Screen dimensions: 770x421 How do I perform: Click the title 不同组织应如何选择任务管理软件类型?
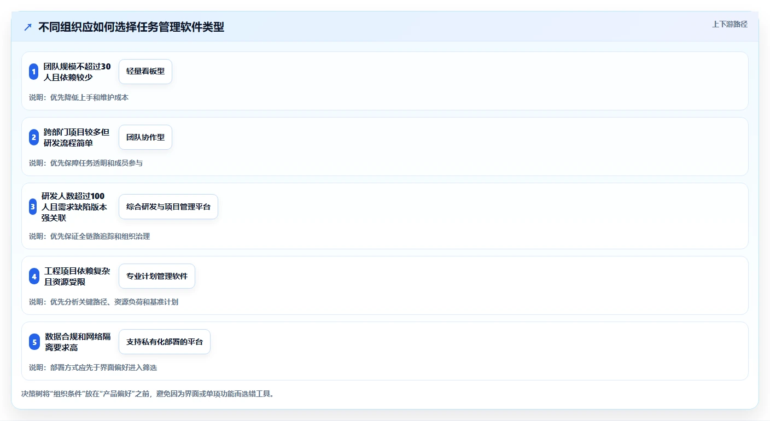pyautogui.click(x=131, y=27)
